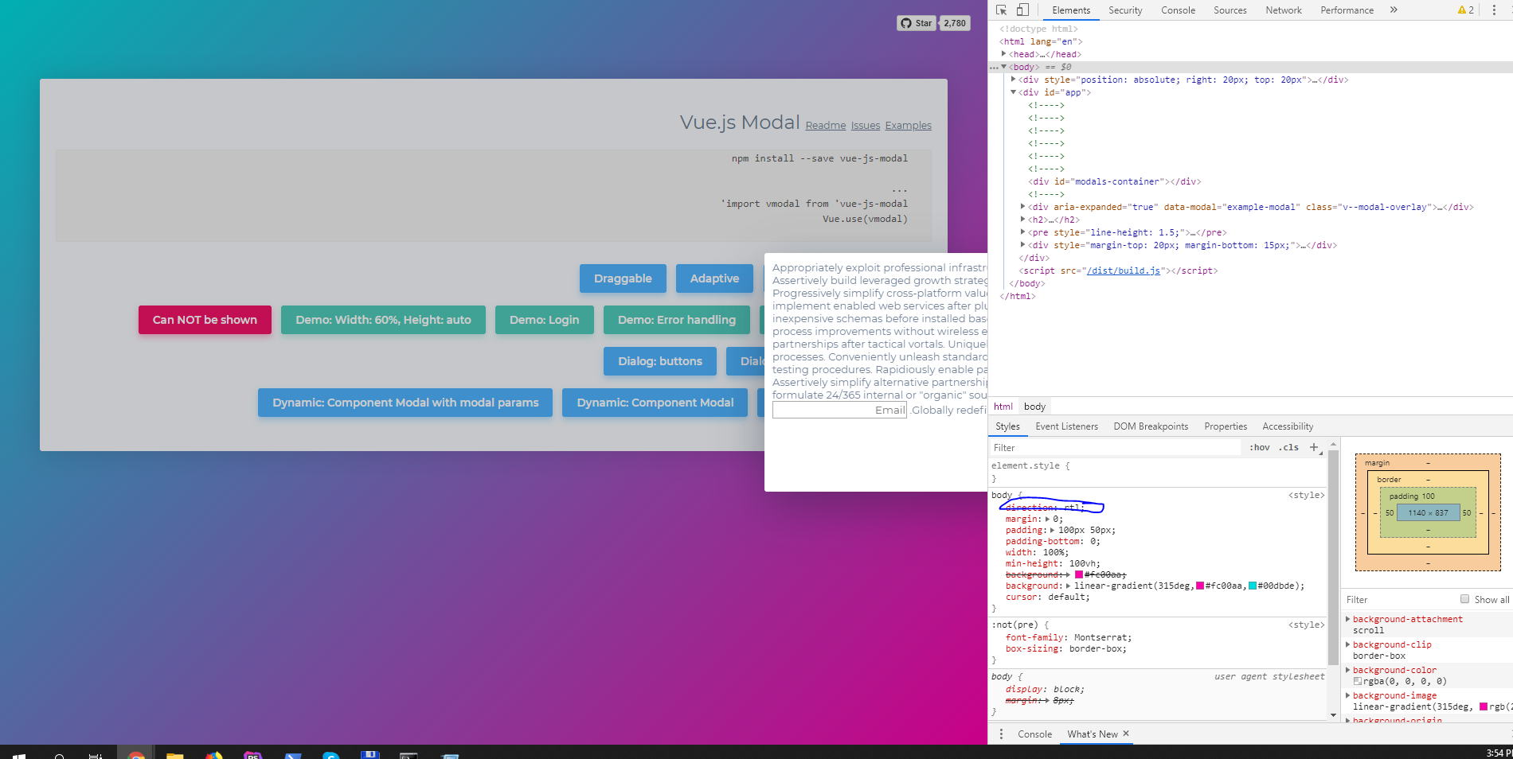This screenshot has height=759, width=1513.
Task: Click the struck-through #fc00aa background swatch
Action: click(x=1079, y=574)
